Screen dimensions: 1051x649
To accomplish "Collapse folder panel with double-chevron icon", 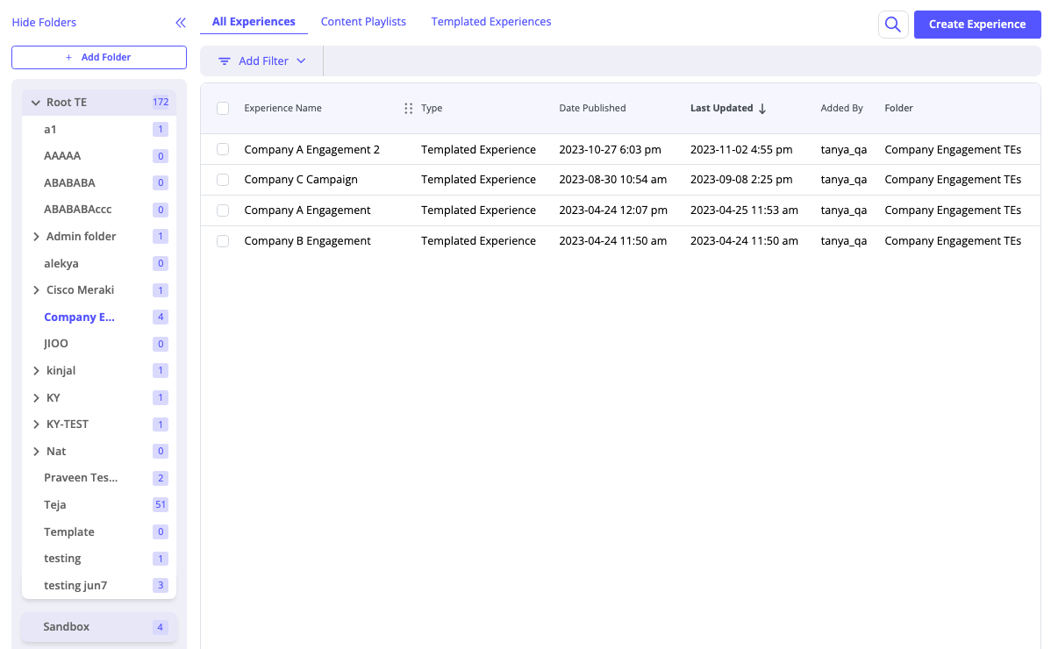I will [x=181, y=23].
